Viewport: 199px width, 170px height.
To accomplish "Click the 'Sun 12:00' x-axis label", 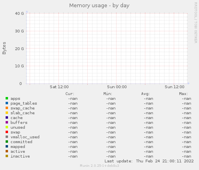I will pos(175,87).
